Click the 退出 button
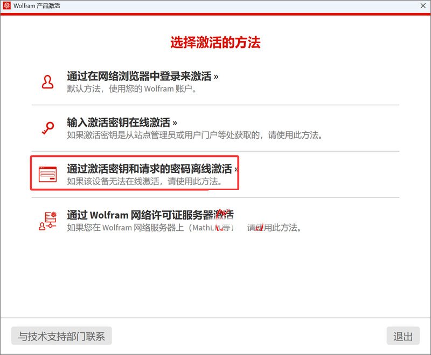Screen dimensions: 431x355 coord(403,336)
